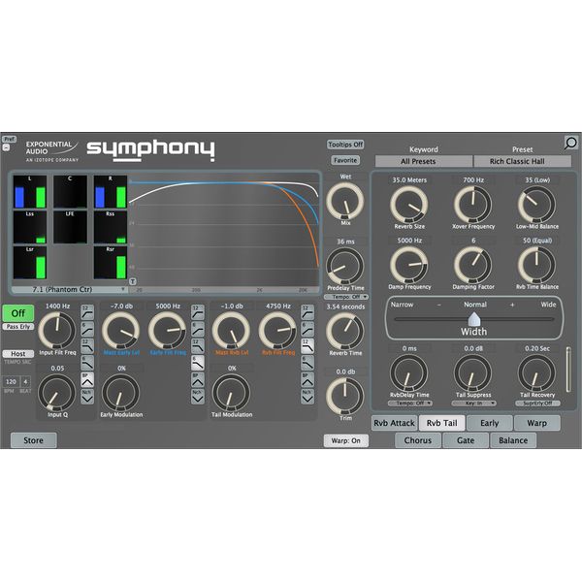The height and width of the screenshot is (582, 582).
Task: Switch to the Early tab
Action: click(490, 423)
